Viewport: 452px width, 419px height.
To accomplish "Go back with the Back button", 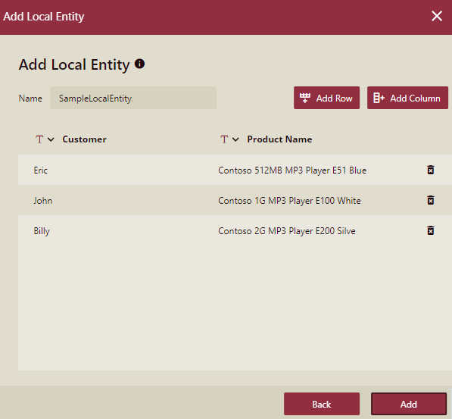I will click(322, 404).
